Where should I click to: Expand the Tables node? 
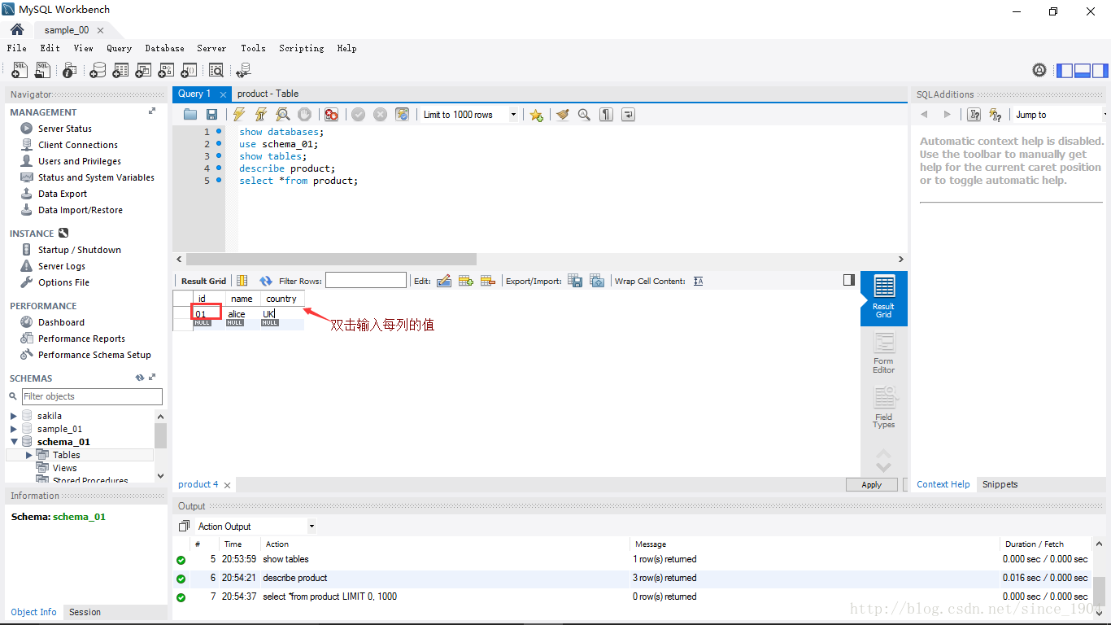pos(29,455)
